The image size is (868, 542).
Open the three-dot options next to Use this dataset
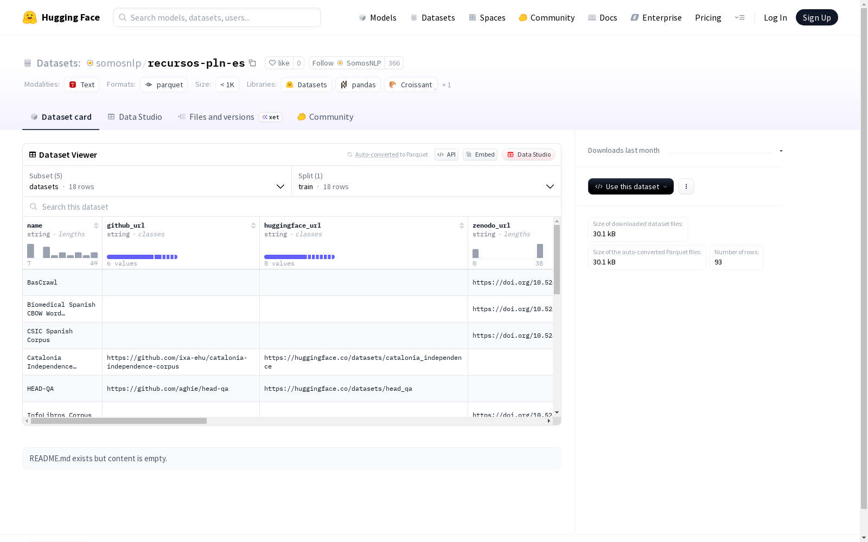[x=686, y=186]
